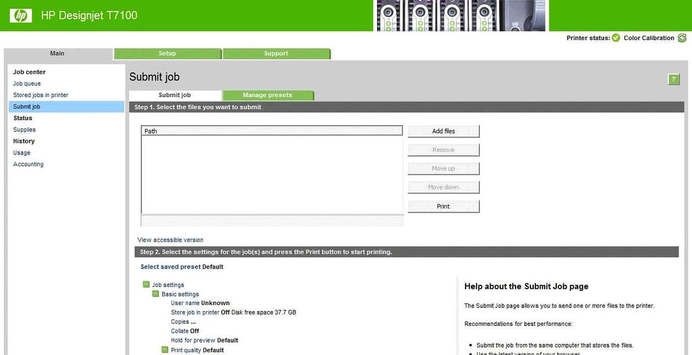Viewport: 692px width, 355px height.
Task: Collapse the Print quality node
Action: click(x=165, y=350)
